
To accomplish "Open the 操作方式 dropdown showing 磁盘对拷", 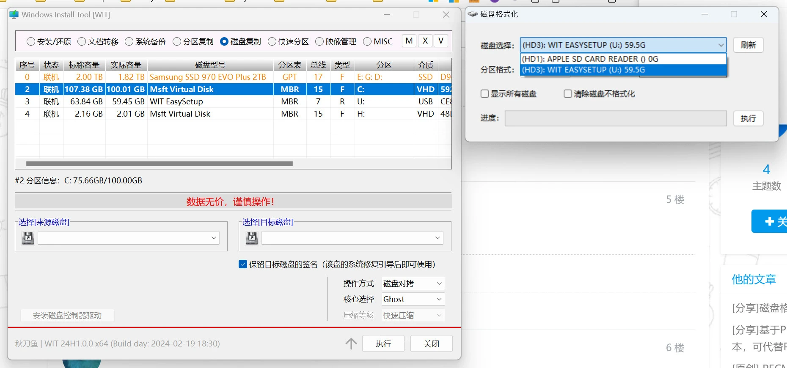I will (413, 283).
